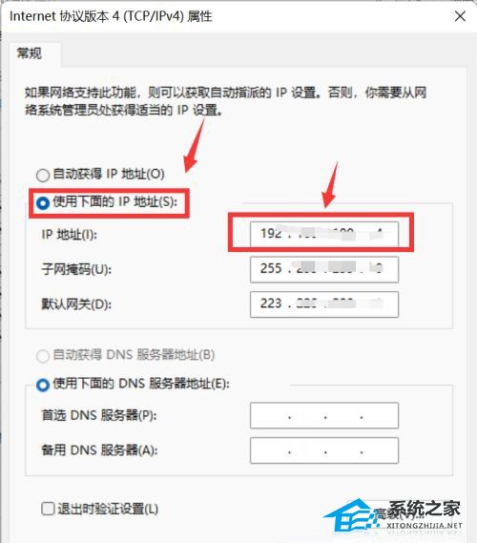
Task: Focus the 首选 DNS 服务器 input box
Action: (x=324, y=415)
